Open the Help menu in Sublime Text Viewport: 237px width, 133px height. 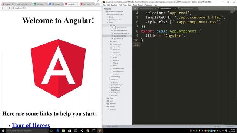point(156,5)
